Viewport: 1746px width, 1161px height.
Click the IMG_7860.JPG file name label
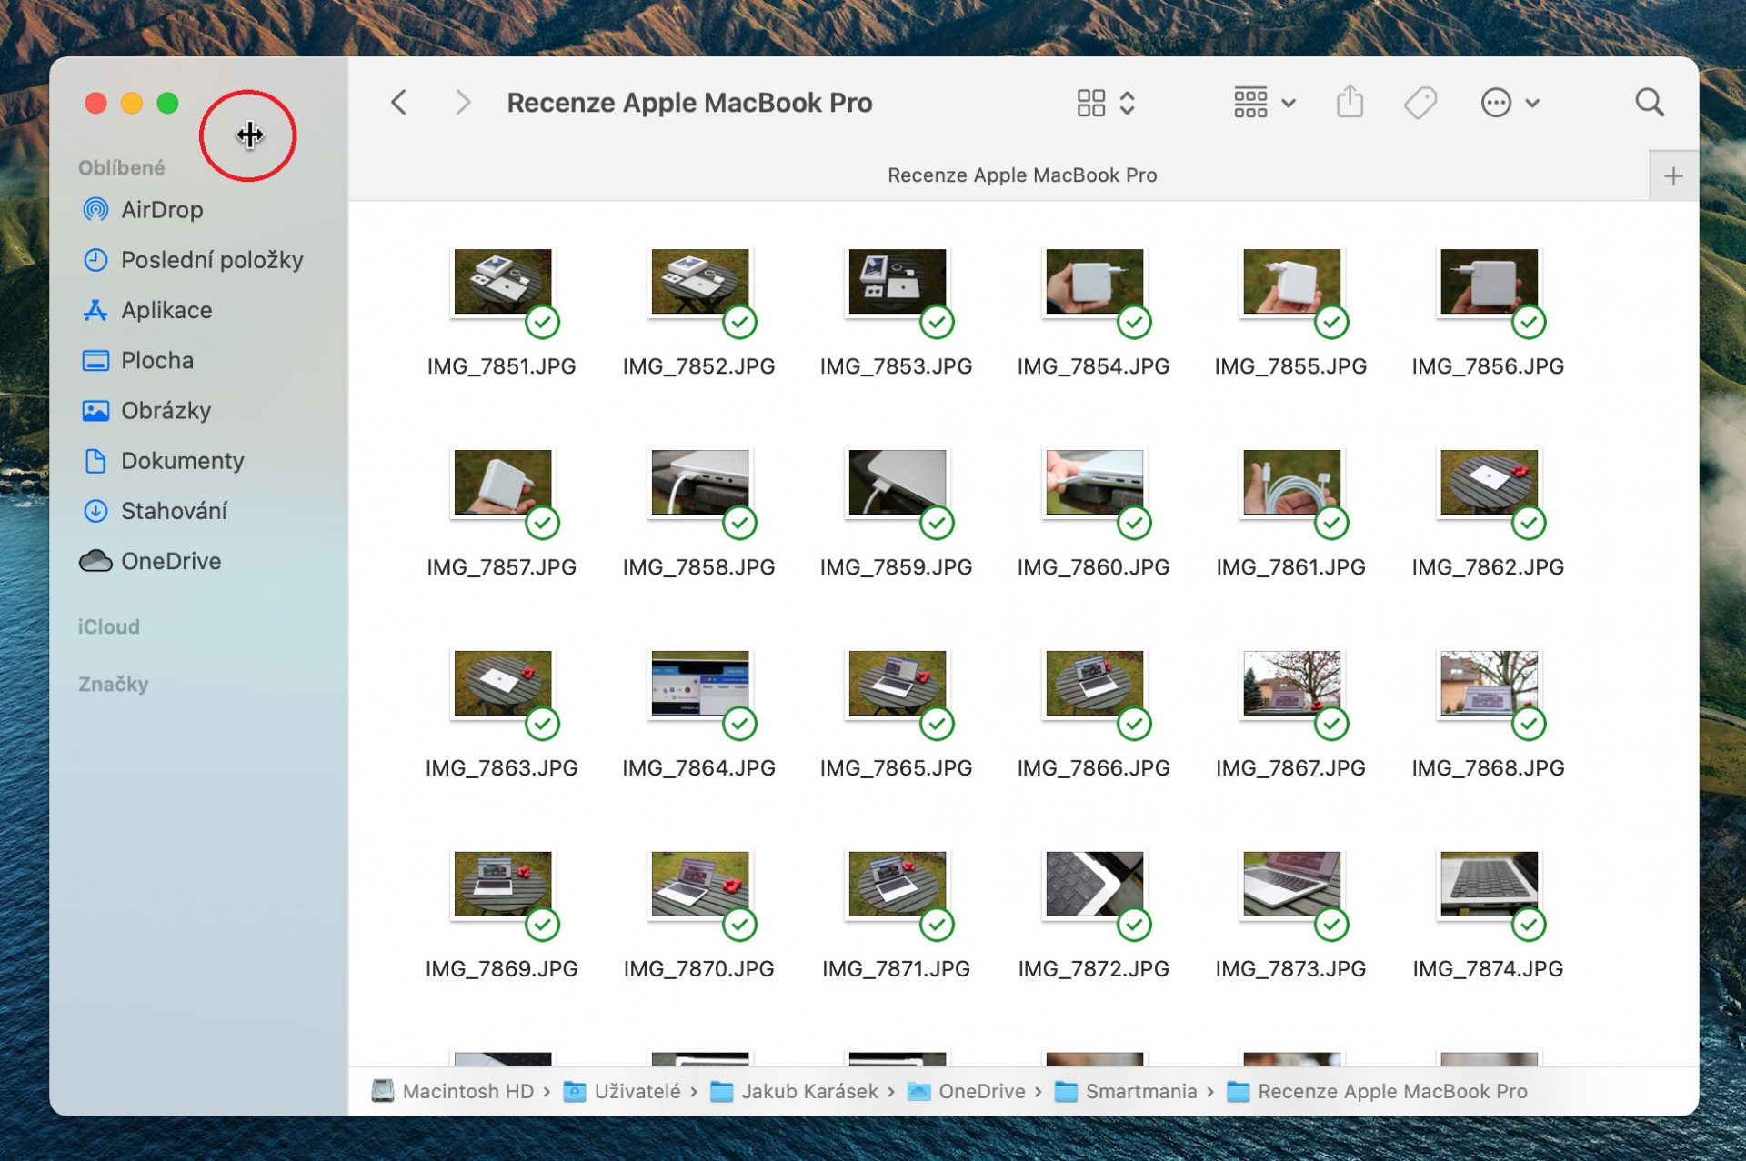click(x=1094, y=567)
